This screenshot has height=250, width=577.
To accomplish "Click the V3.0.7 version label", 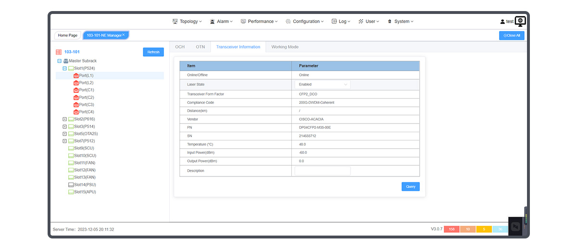I will [437, 229].
